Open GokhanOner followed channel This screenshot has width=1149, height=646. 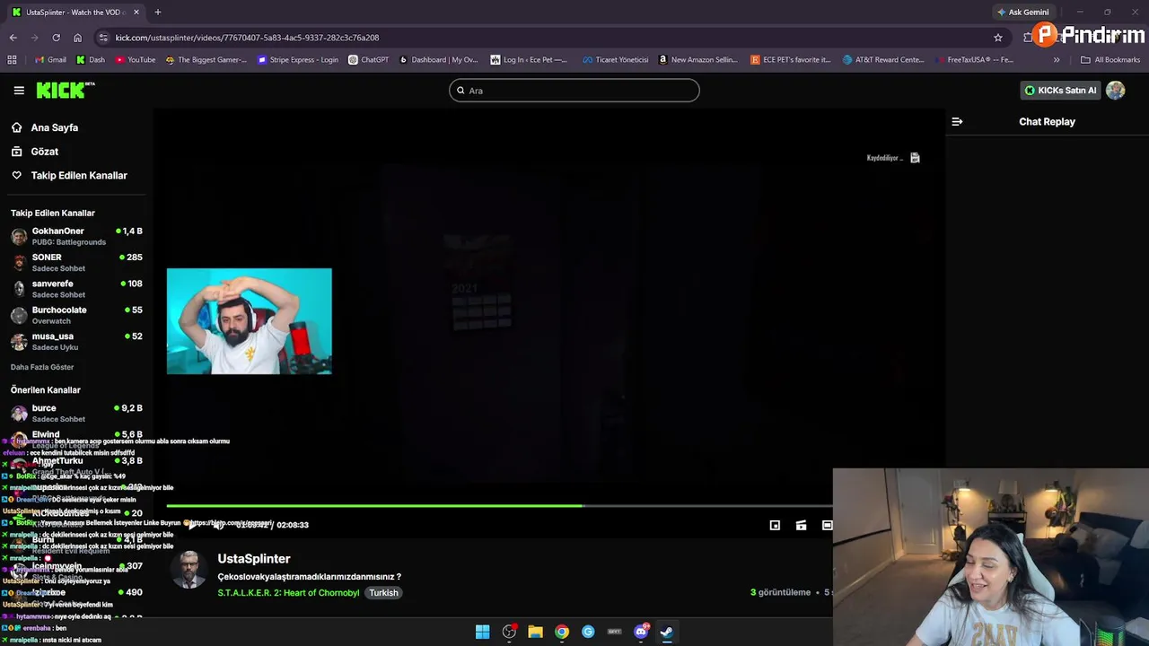tap(76, 236)
